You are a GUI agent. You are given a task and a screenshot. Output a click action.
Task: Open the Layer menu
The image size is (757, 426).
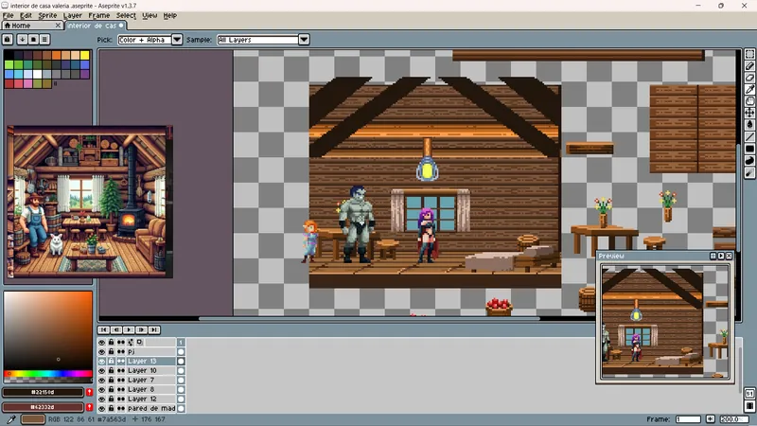73,15
